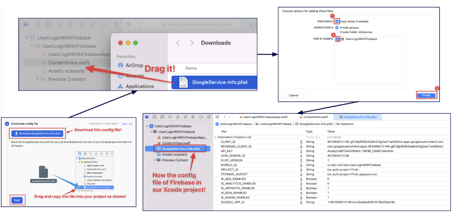Click the related items grid icon in the plist editor

click(217, 117)
